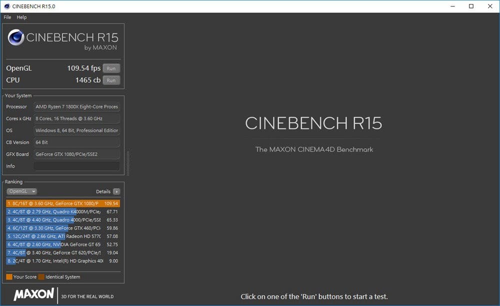Click the OpenGL 109.54 fps score
This screenshot has width=500, height=306.
pyautogui.click(x=83, y=68)
